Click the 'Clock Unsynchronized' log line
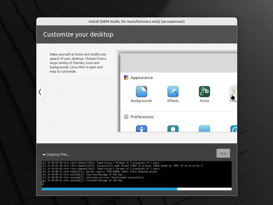 tap(99, 172)
